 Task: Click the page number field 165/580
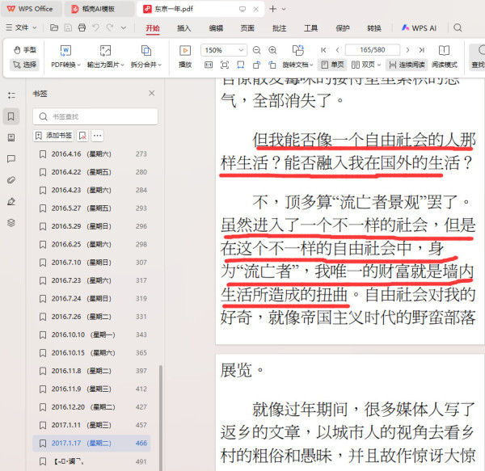coord(373,50)
